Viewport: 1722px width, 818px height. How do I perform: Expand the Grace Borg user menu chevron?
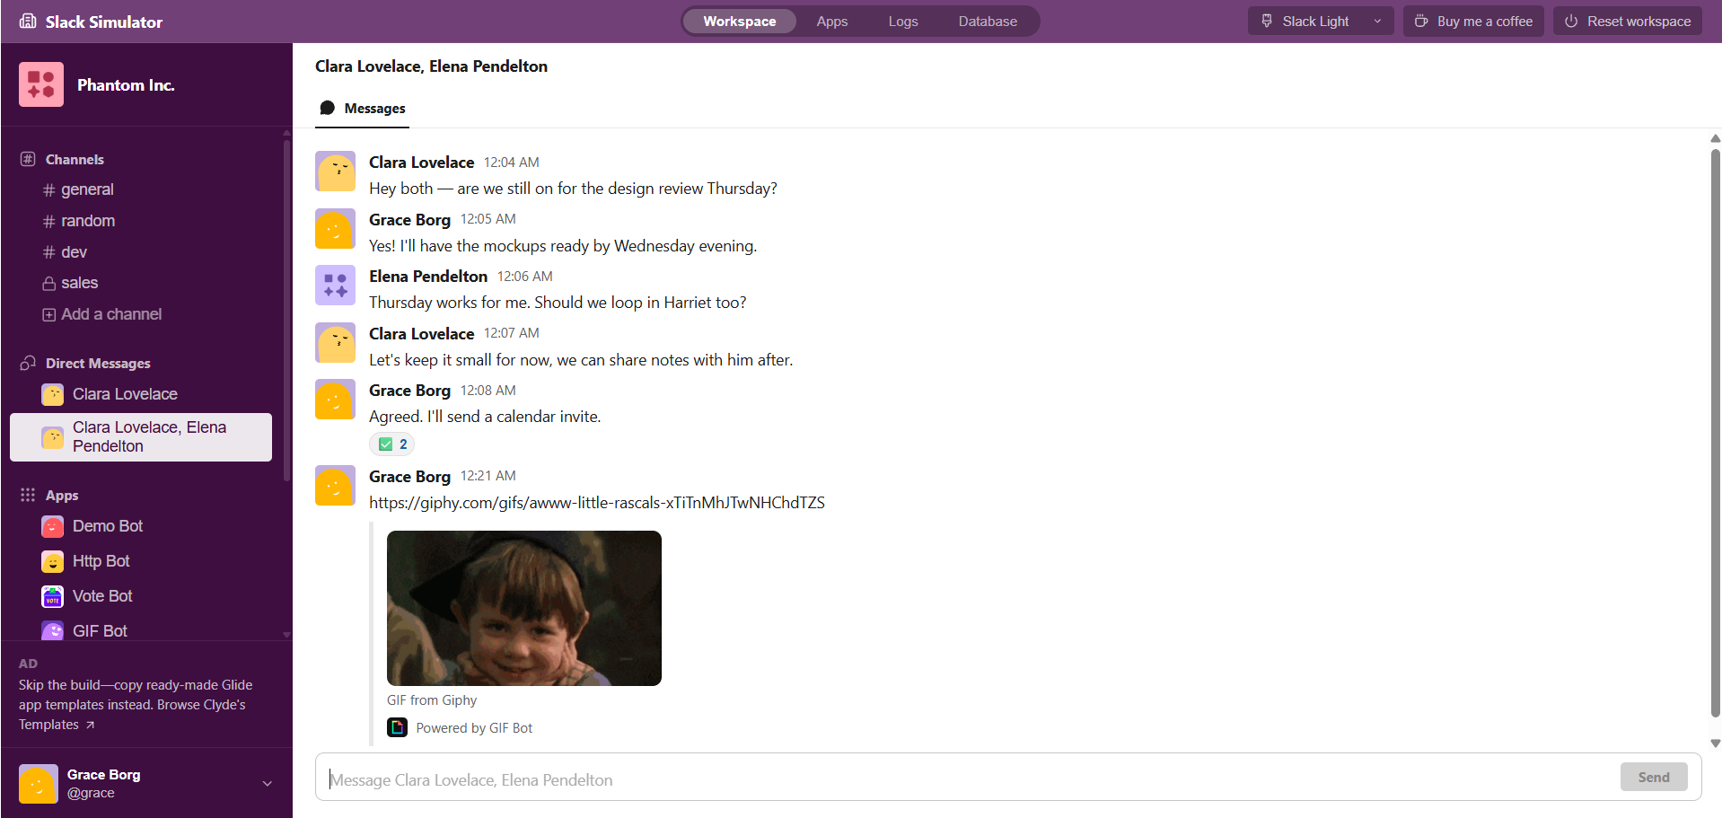point(268,784)
